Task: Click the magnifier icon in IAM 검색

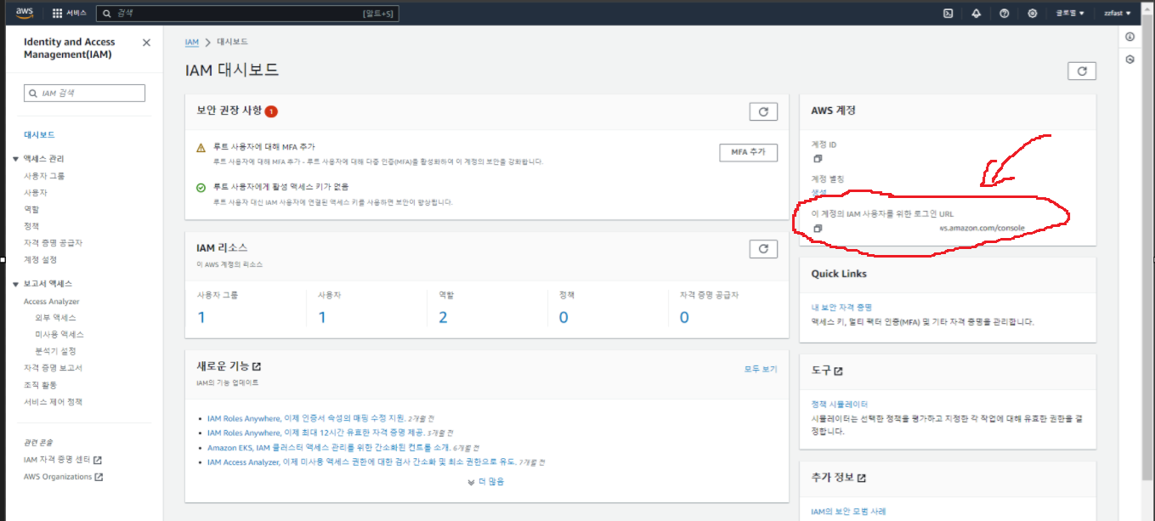Action: point(33,93)
